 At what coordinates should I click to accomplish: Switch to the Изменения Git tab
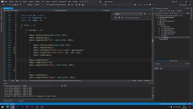[173, 61]
